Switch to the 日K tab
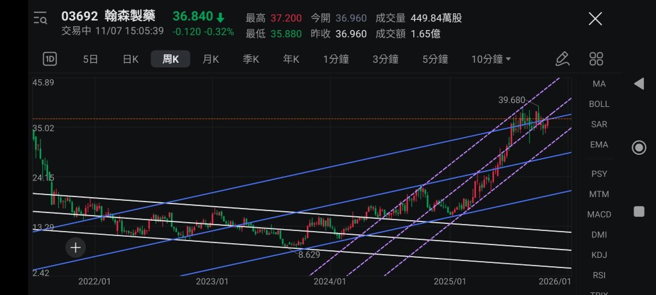 131,60
